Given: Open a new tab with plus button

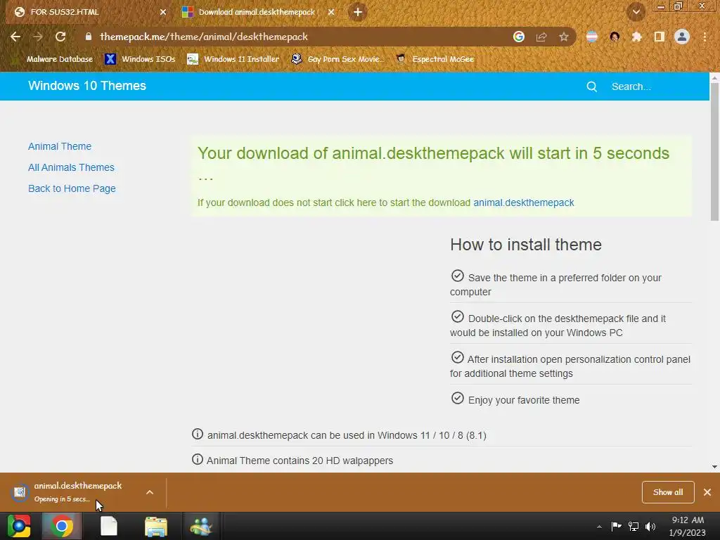Looking at the screenshot, I should tap(358, 12).
